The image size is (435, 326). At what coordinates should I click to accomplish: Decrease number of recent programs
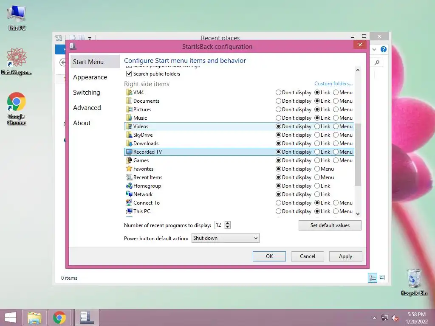click(x=228, y=227)
